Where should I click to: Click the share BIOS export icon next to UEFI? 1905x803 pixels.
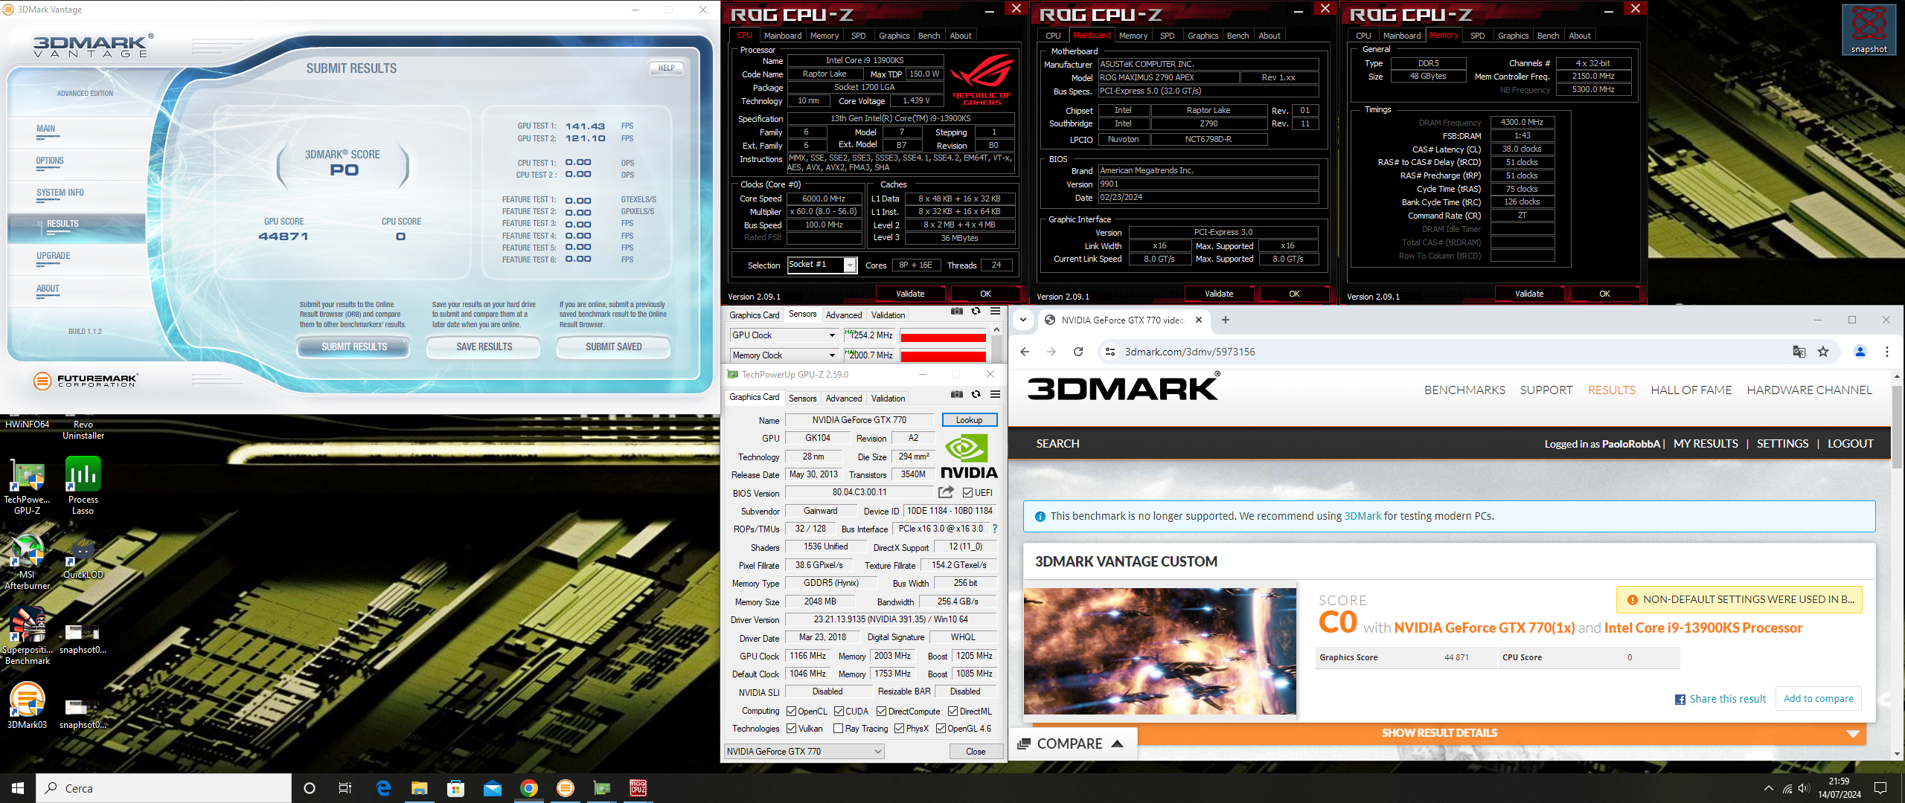(946, 492)
